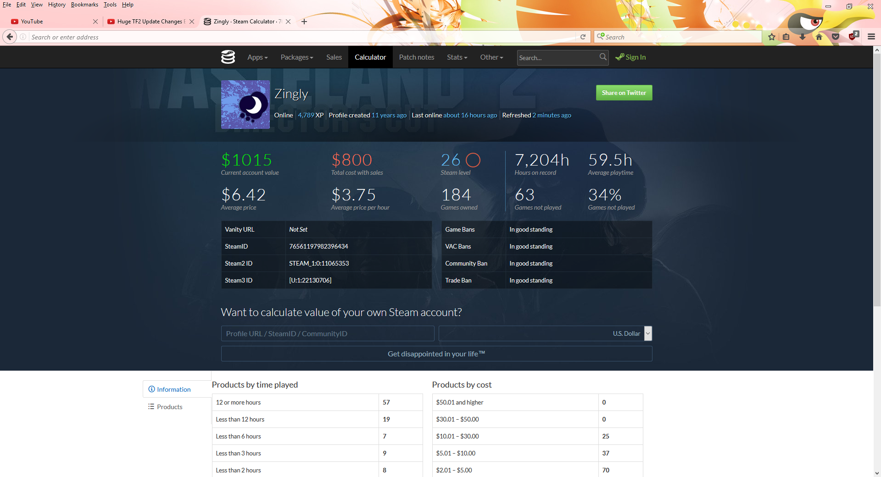Open the Help menu

[128, 5]
